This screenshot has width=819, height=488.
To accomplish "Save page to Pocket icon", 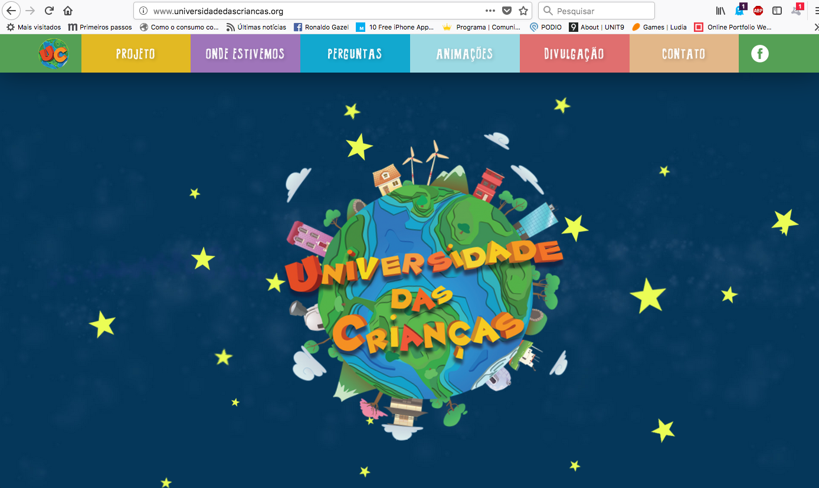I will tap(507, 11).
